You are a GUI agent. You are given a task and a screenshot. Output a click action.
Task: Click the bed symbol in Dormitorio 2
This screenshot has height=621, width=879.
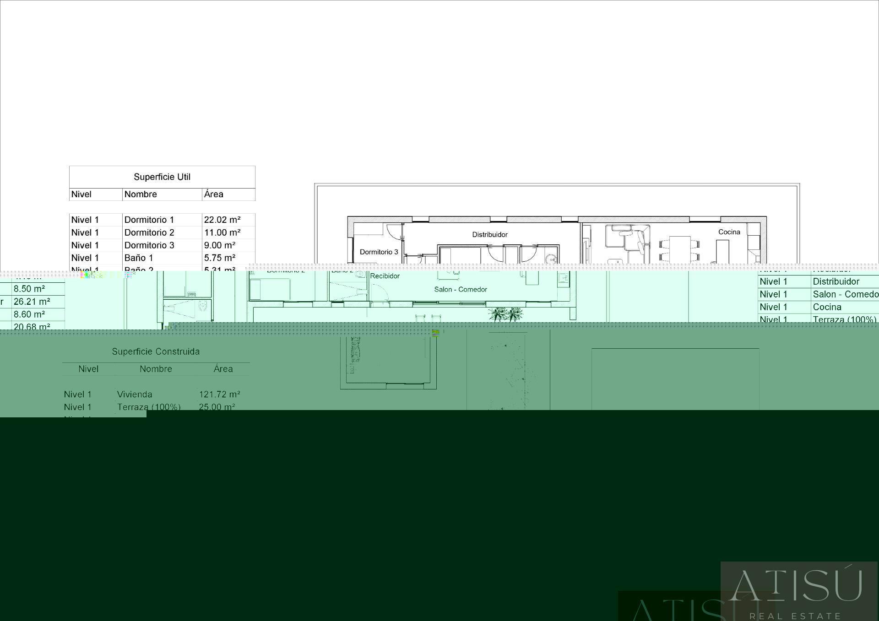[x=270, y=289]
